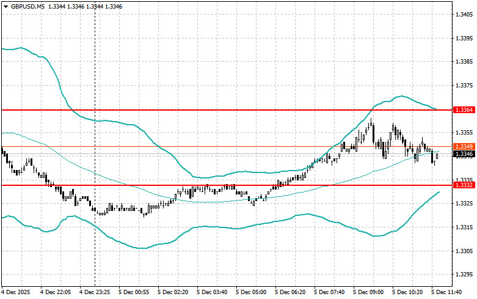Click the 1.3385 price axis label
The width and height of the screenshot is (477, 299).
pyautogui.click(x=464, y=62)
